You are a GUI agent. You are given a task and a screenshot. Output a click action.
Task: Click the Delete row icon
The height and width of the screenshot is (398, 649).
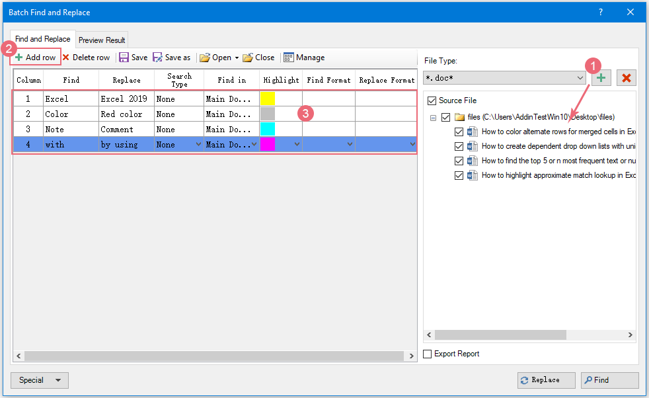[65, 57]
